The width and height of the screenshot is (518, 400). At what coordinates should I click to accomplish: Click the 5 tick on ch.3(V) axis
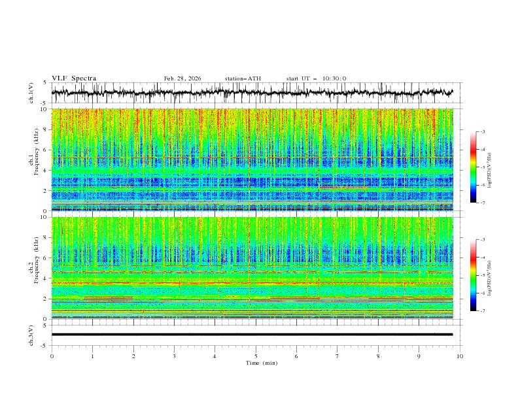[x=44, y=325]
